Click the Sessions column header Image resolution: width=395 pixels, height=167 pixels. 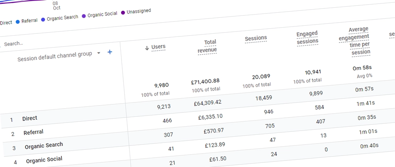pos(256,38)
